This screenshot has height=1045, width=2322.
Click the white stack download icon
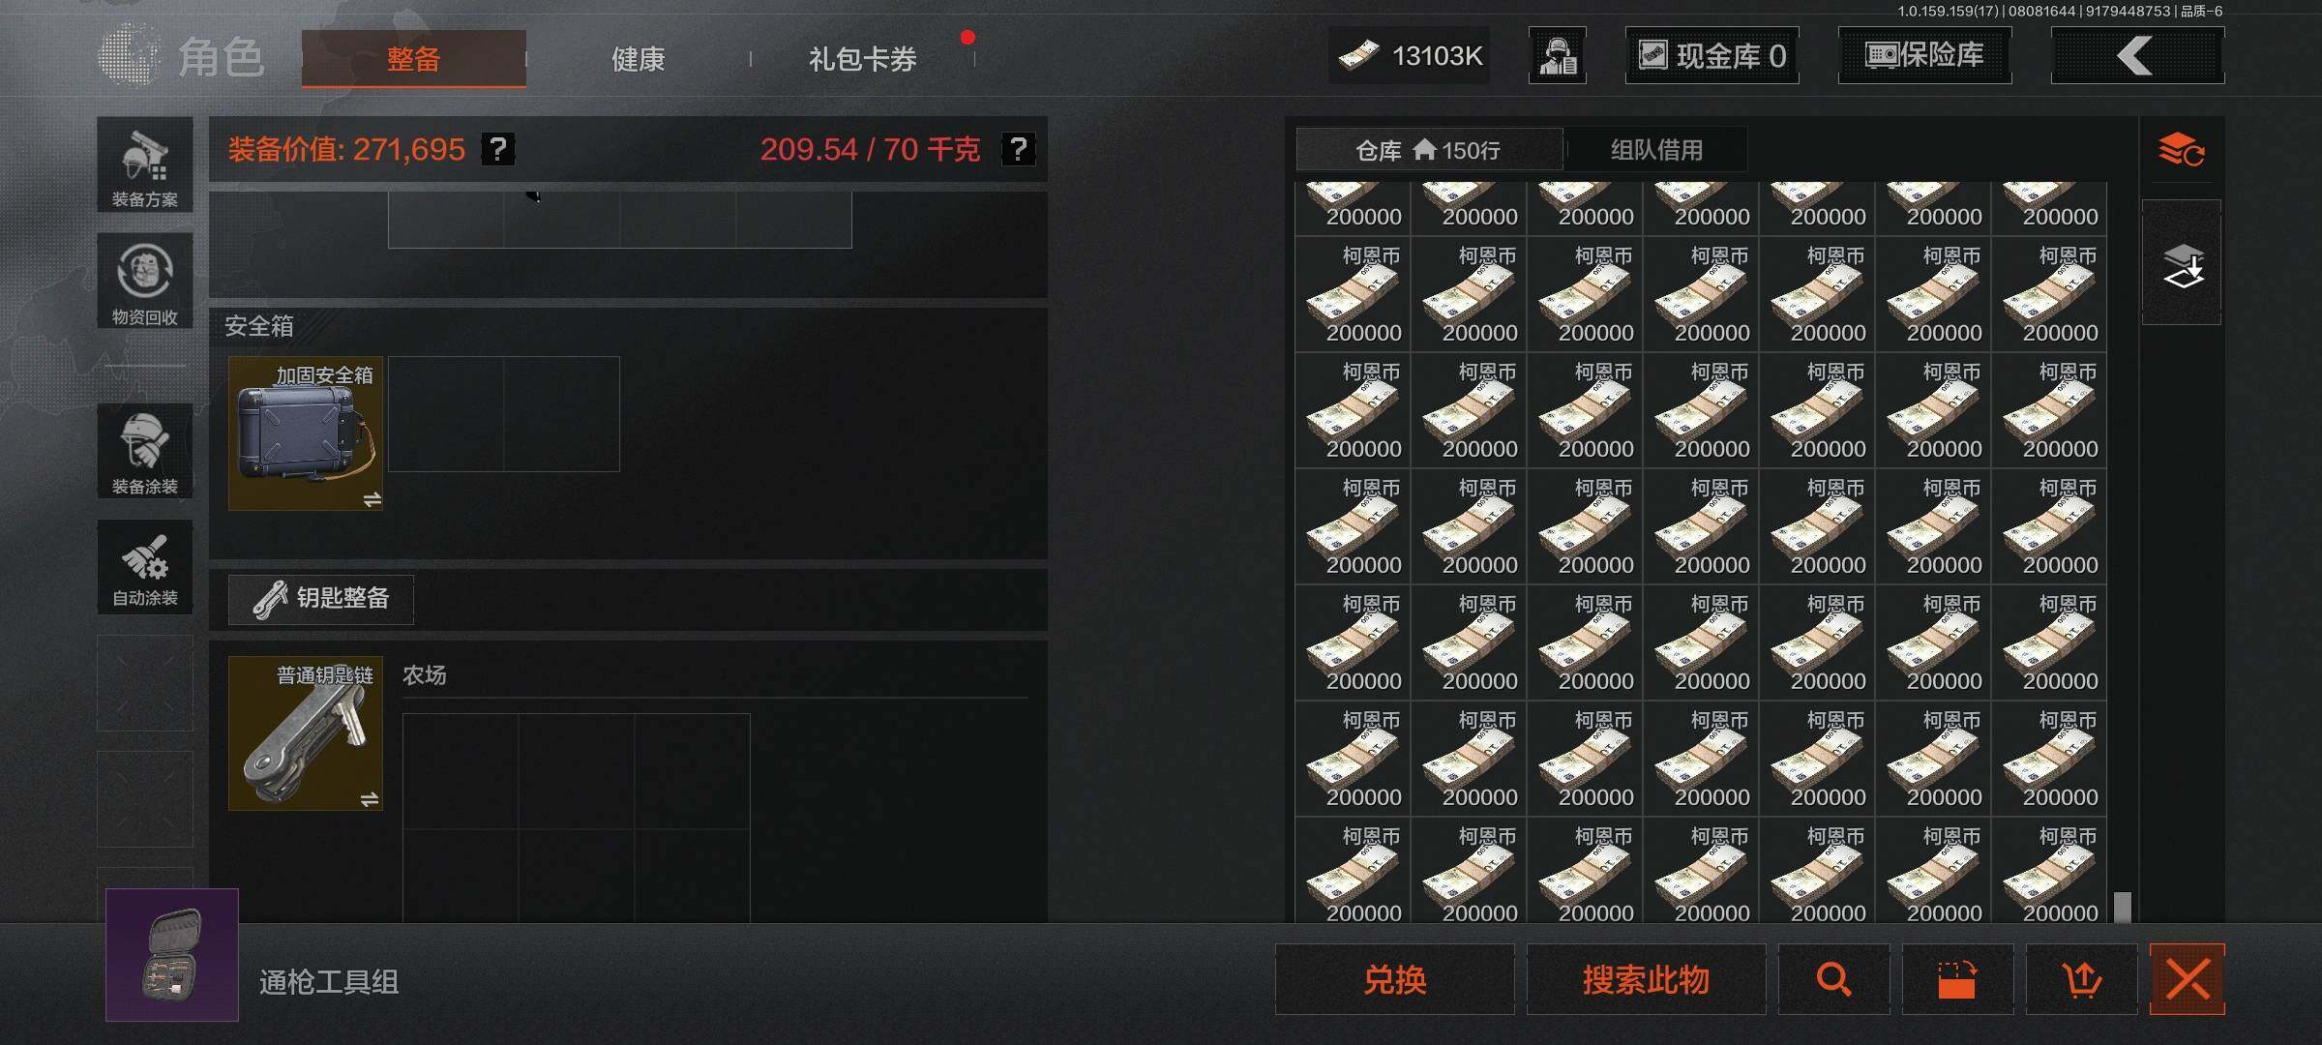pos(2183,265)
